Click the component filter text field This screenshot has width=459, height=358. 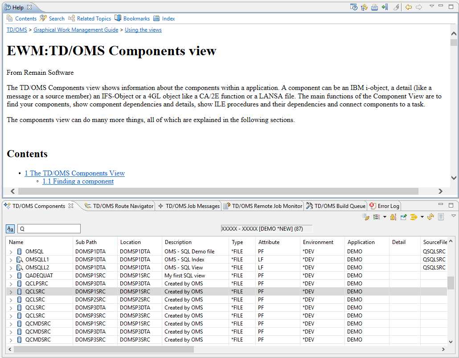pyautogui.click(x=49, y=229)
